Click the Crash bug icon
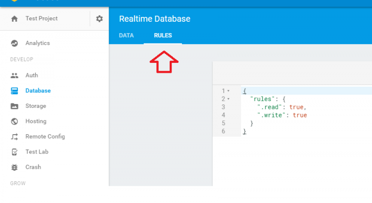This screenshot has height=203, width=372. [x=14, y=167]
